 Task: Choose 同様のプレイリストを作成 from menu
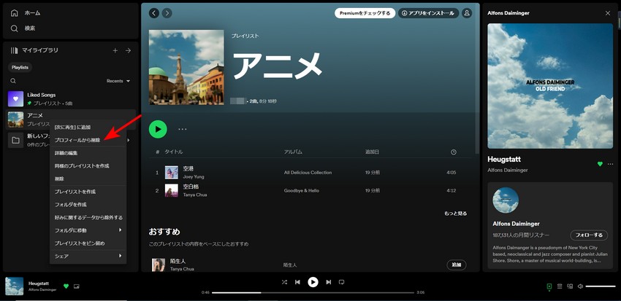tap(88, 166)
